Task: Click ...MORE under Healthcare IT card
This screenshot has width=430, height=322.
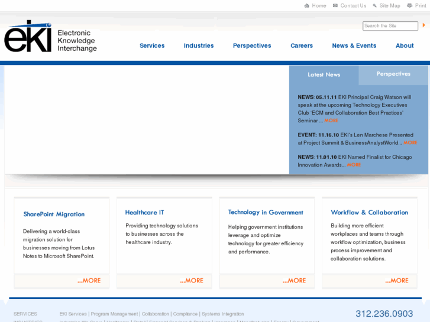Action: coord(192,281)
